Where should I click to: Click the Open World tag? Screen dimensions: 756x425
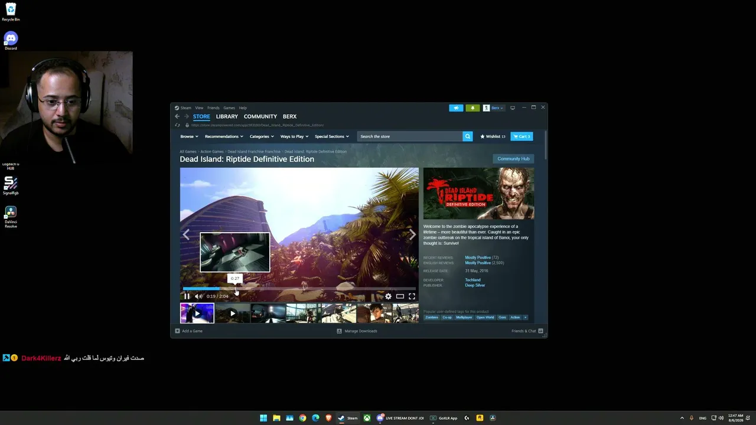click(x=485, y=318)
